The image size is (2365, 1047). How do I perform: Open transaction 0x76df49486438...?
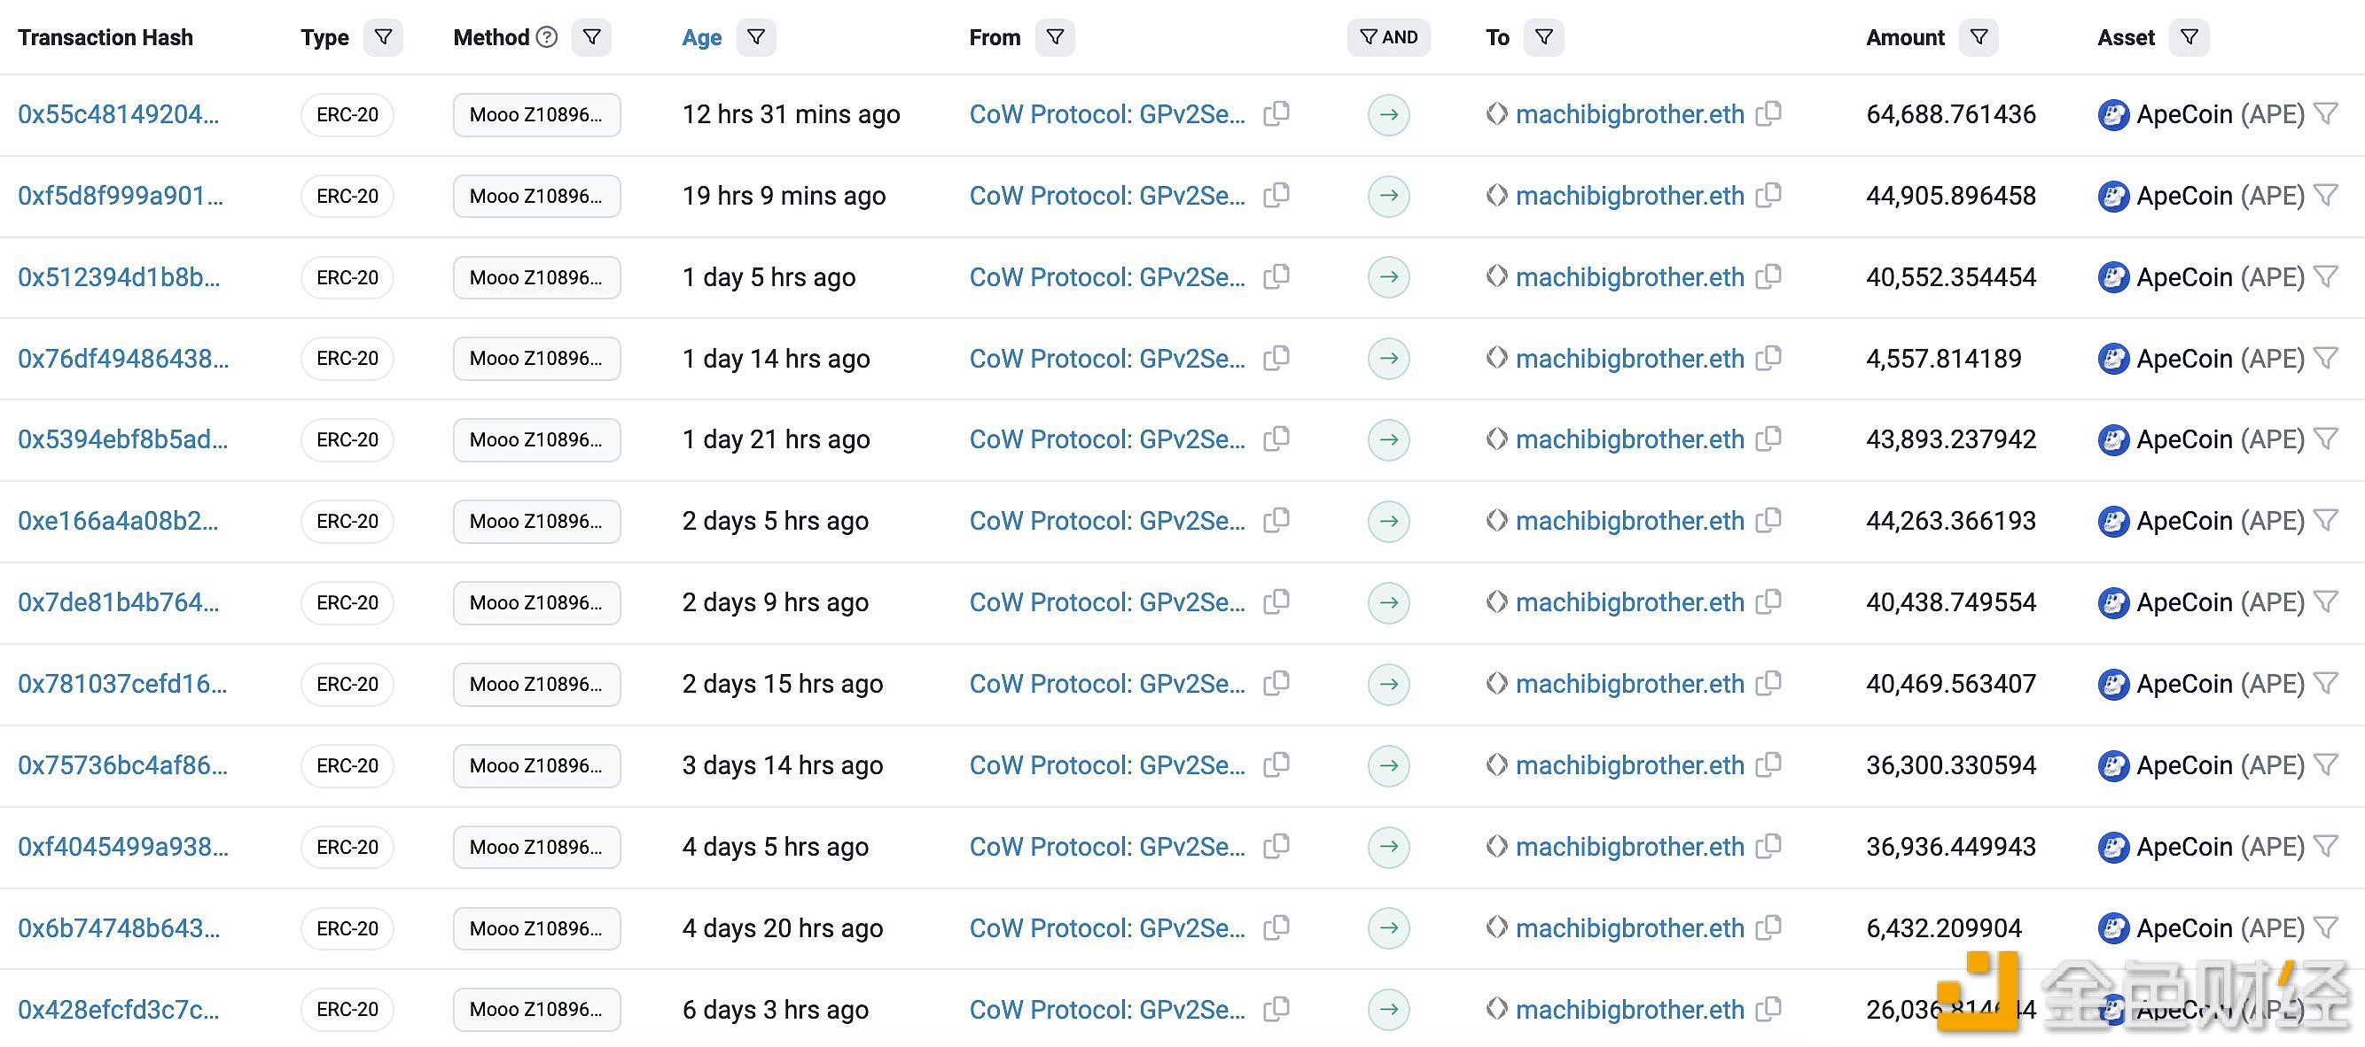click(124, 359)
